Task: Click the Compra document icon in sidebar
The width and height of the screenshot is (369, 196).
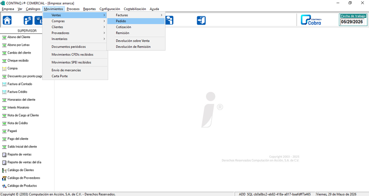Action: coord(4,69)
